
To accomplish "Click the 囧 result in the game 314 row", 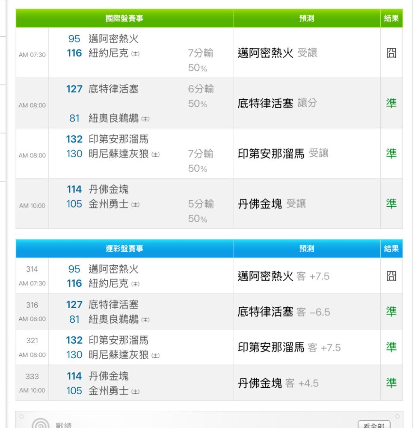I will point(391,276).
